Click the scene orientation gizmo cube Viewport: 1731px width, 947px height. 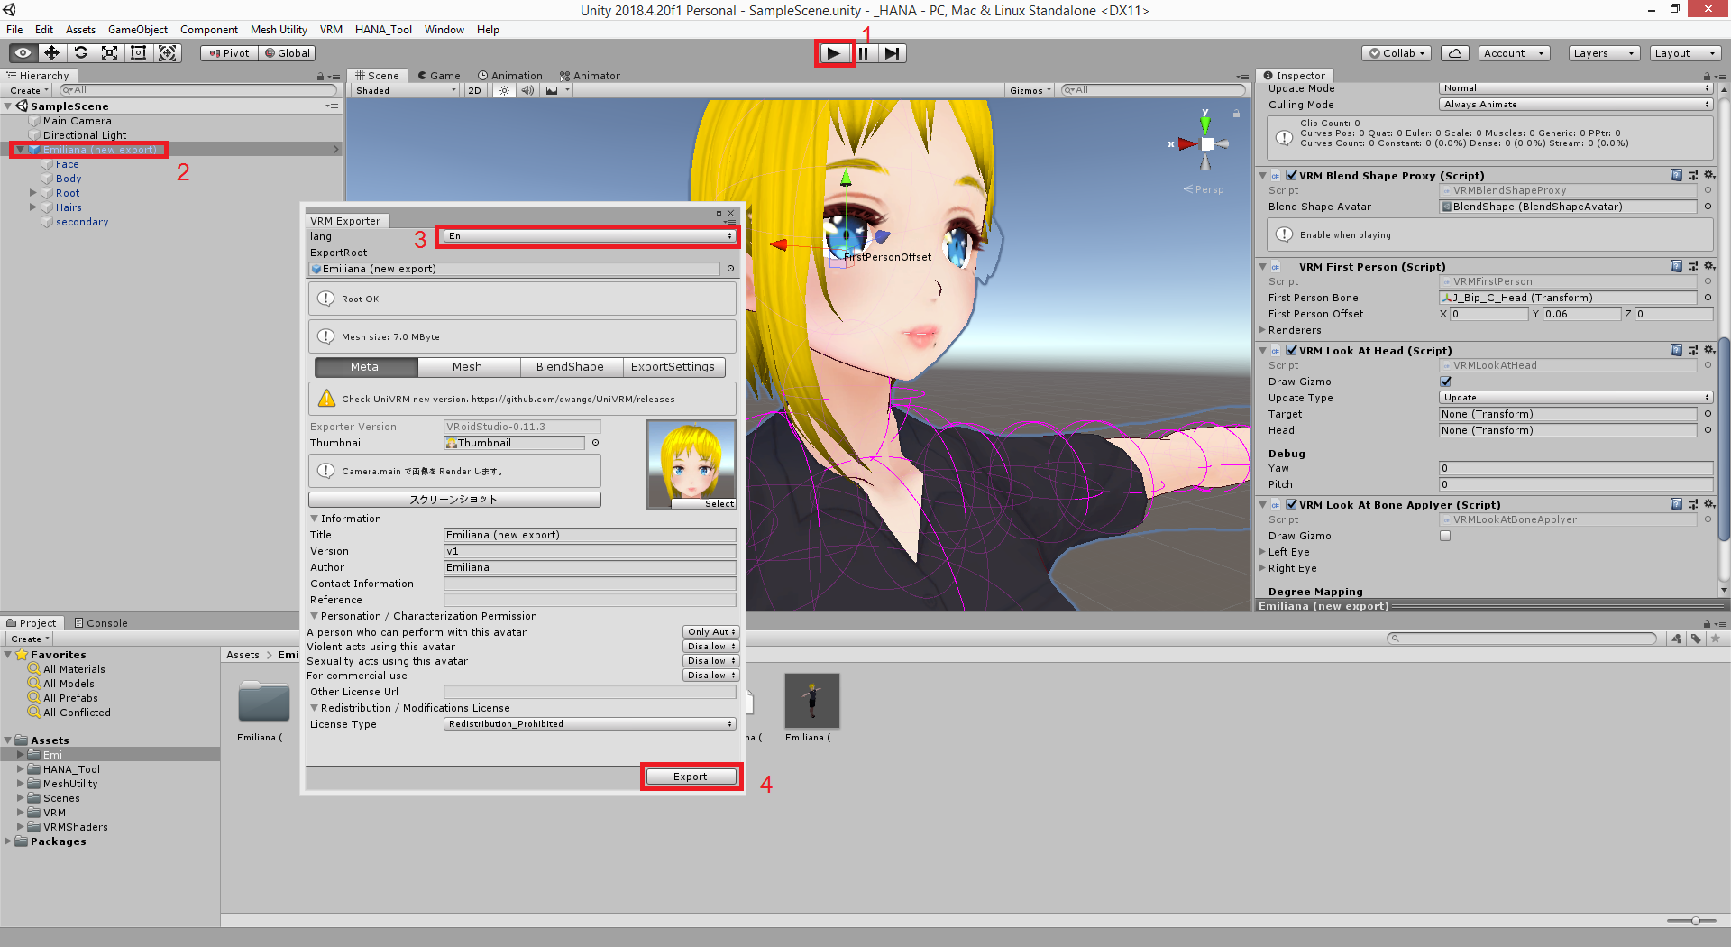point(1207,144)
